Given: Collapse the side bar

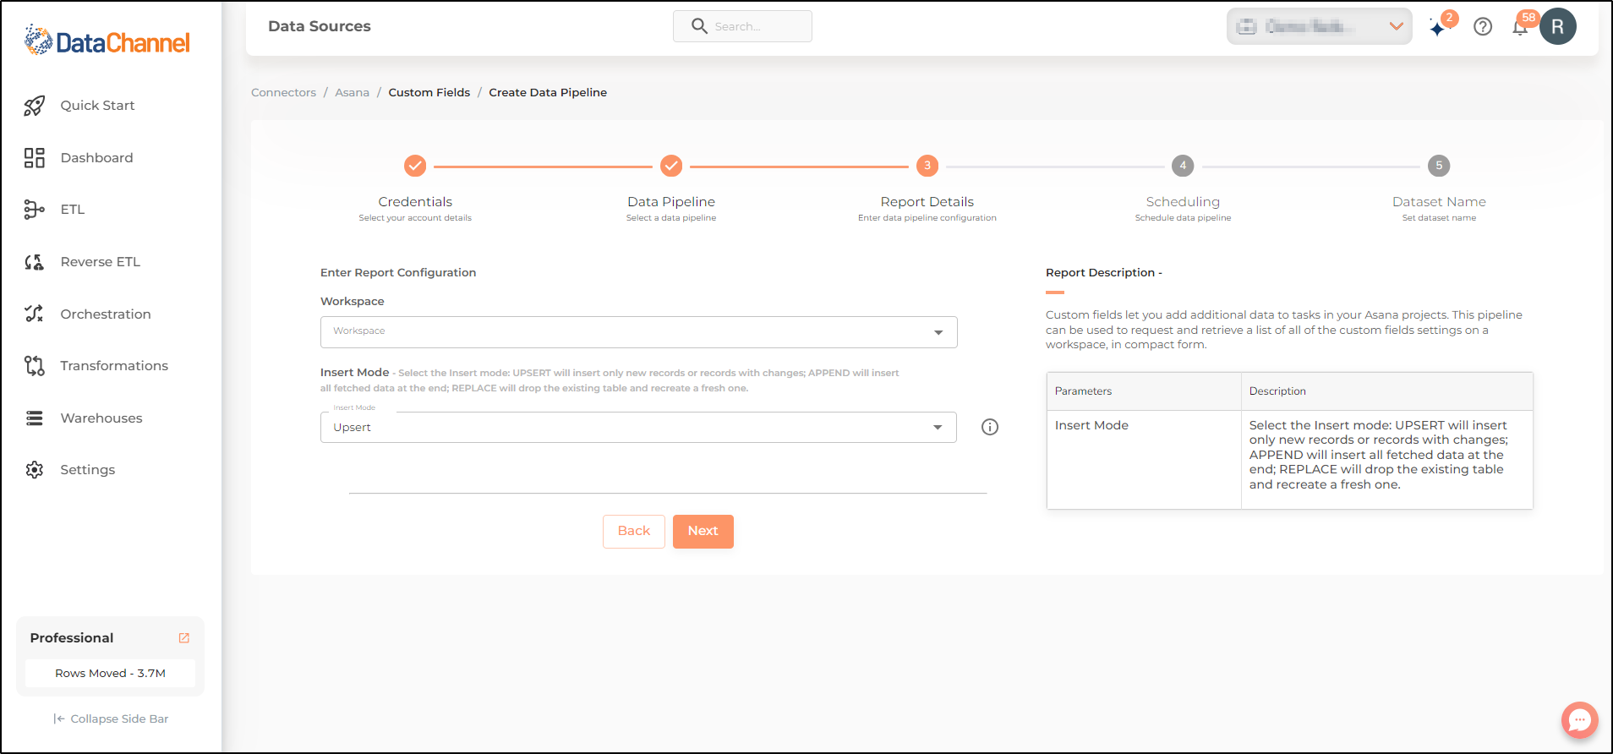Looking at the screenshot, I should (111, 719).
